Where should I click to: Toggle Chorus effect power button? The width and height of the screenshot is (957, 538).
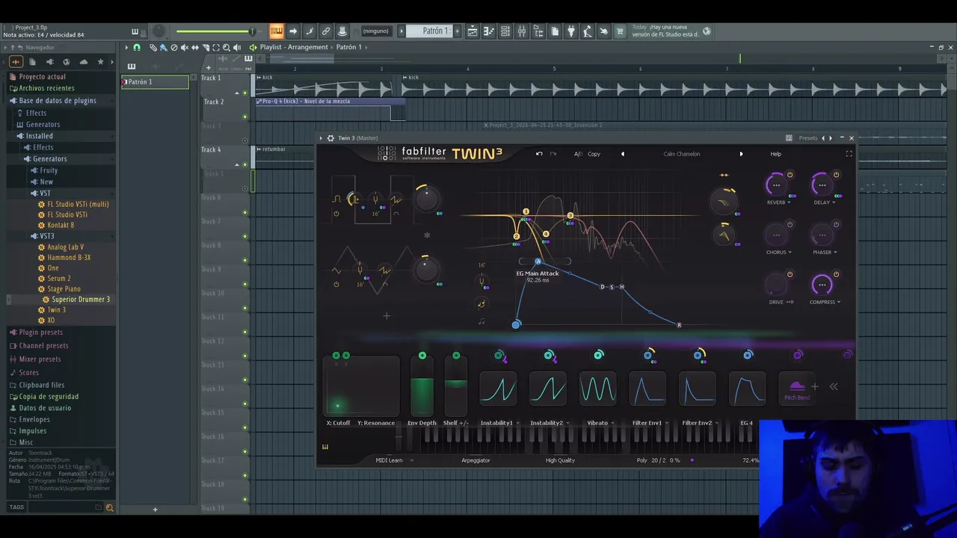790,225
